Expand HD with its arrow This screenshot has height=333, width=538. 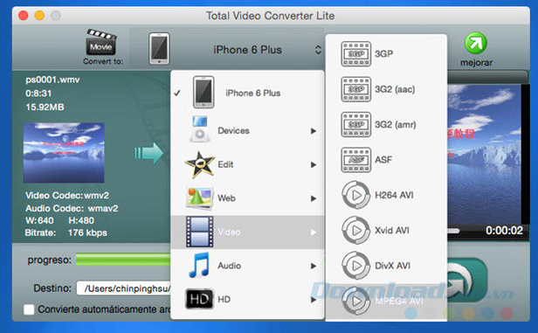tap(314, 300)
